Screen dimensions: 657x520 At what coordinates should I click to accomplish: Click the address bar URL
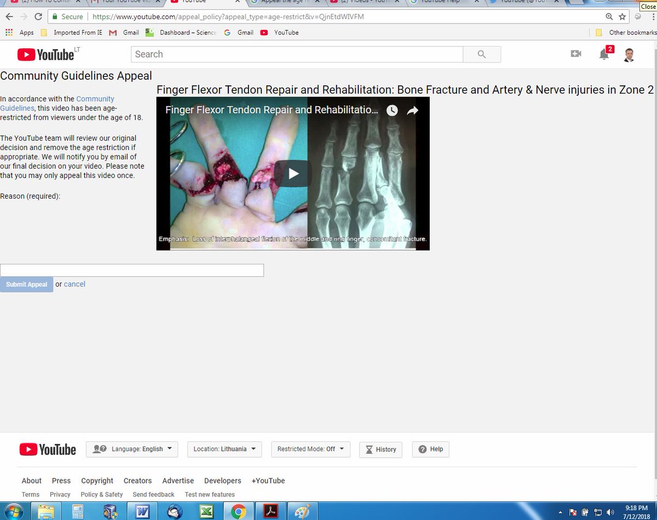pyautogui.click(x=228, y=16)
